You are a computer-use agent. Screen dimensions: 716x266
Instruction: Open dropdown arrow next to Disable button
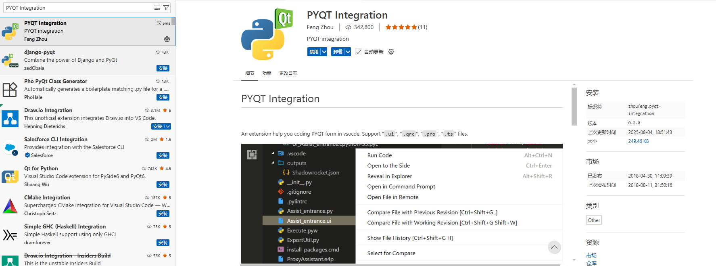[x=324, y=52]
